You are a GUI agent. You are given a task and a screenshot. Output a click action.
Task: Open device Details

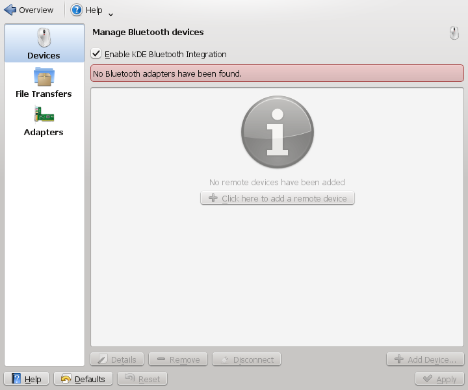point(117,359)
